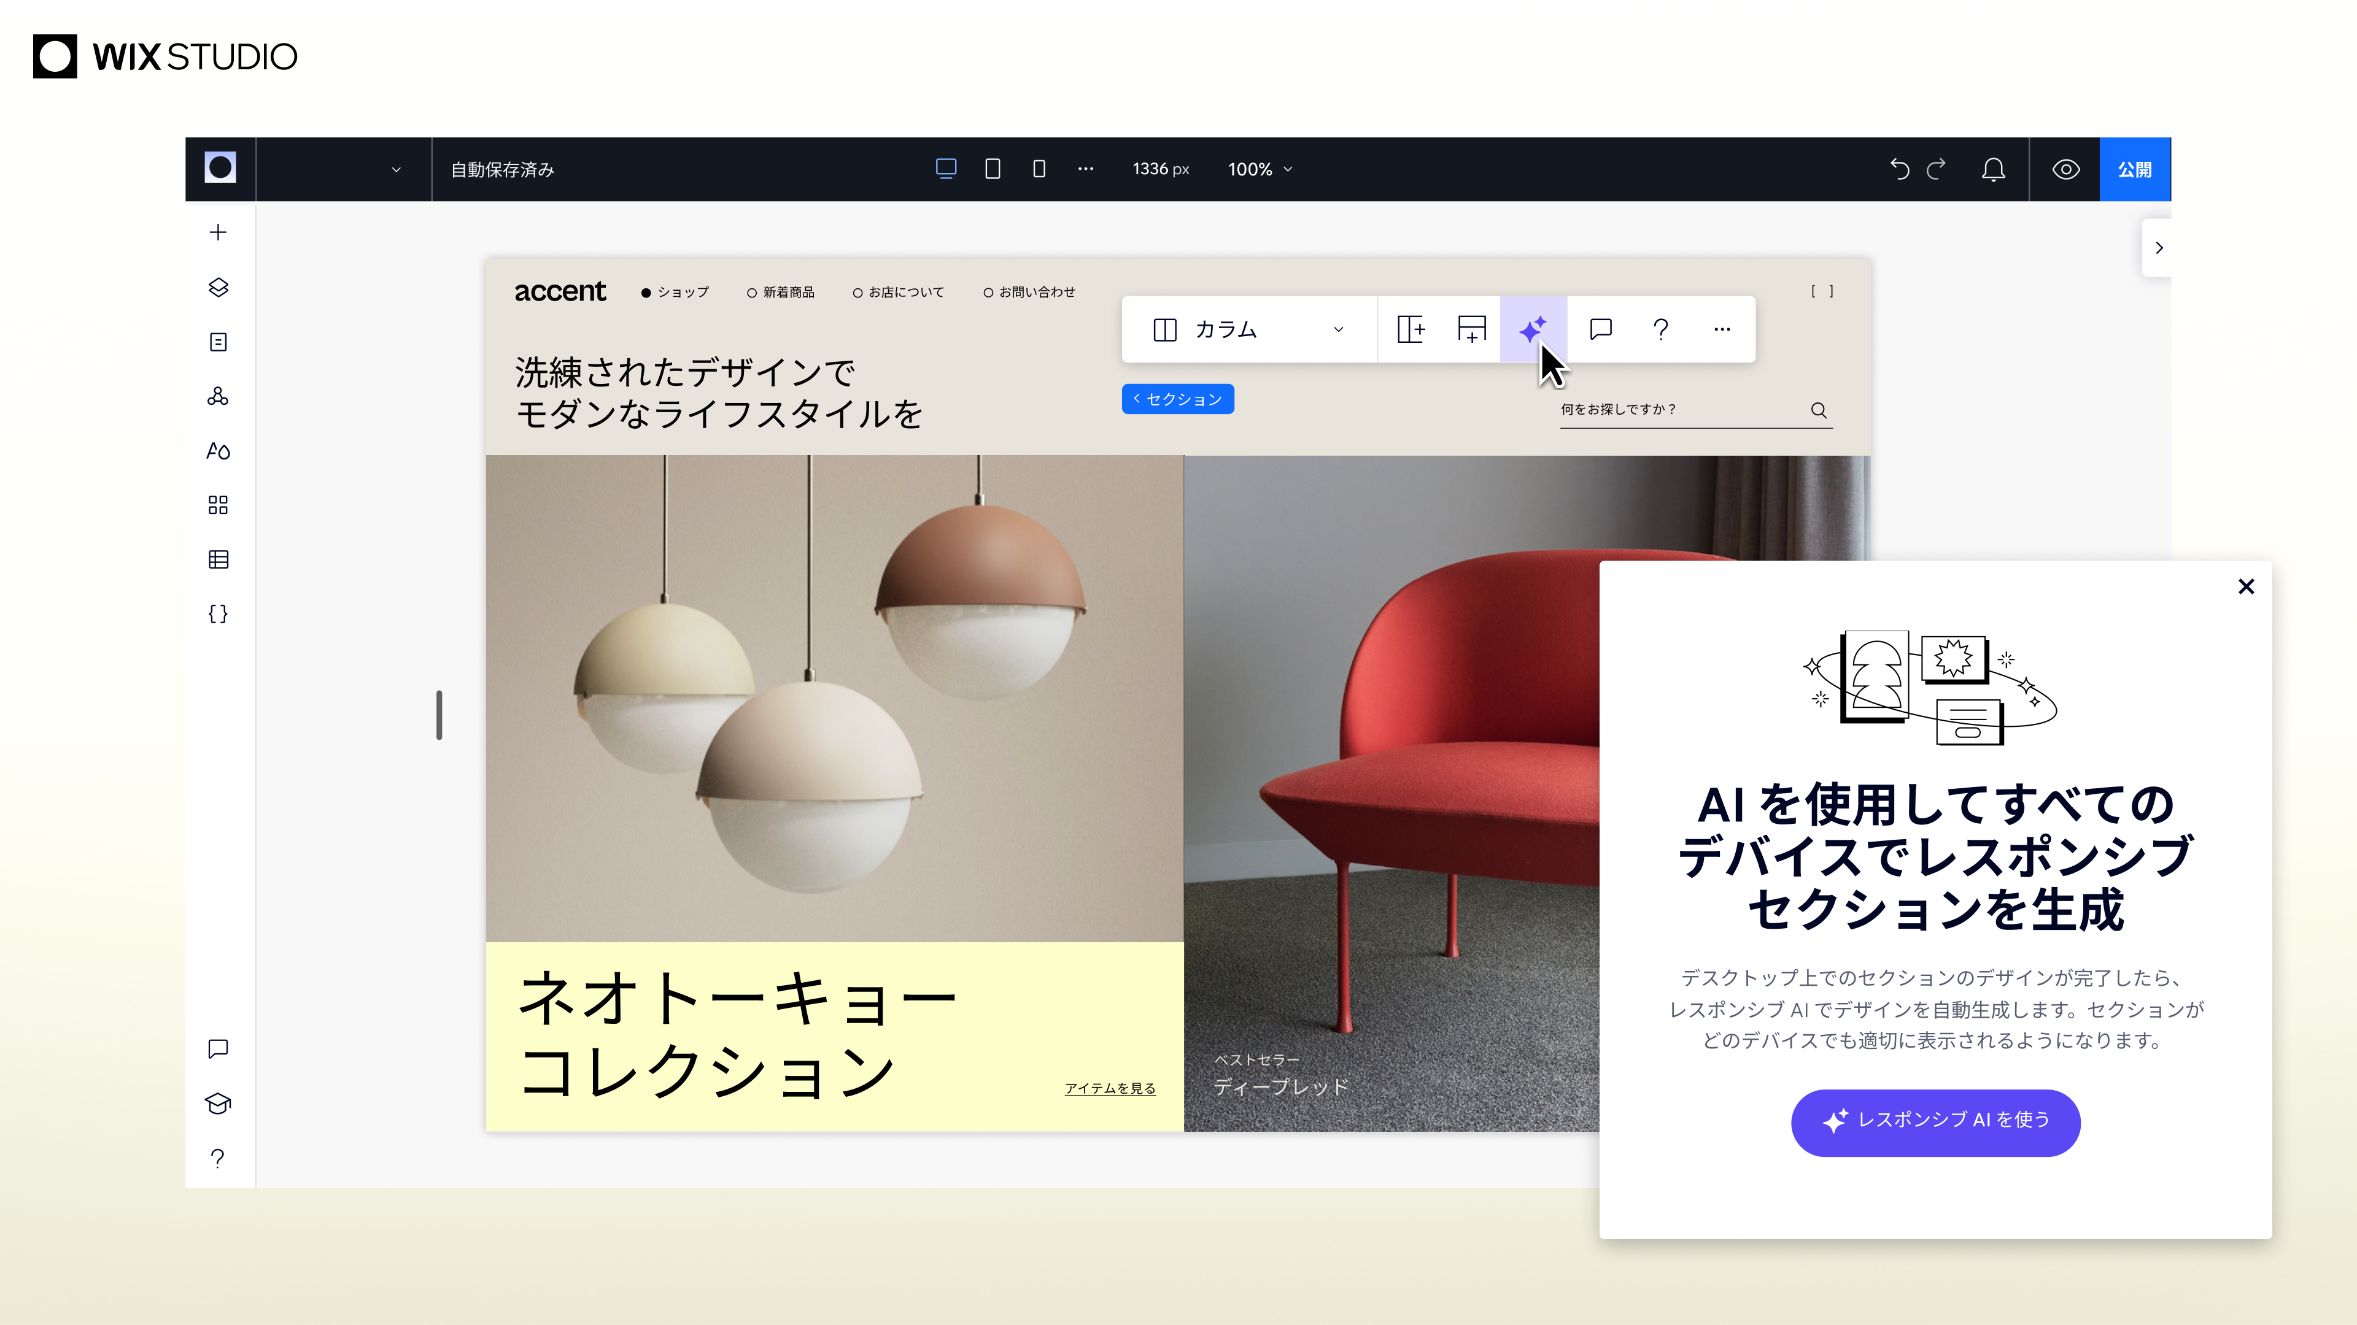Undo the last change with the undo arrow
The image size is (2357, 1325).
1900,168
